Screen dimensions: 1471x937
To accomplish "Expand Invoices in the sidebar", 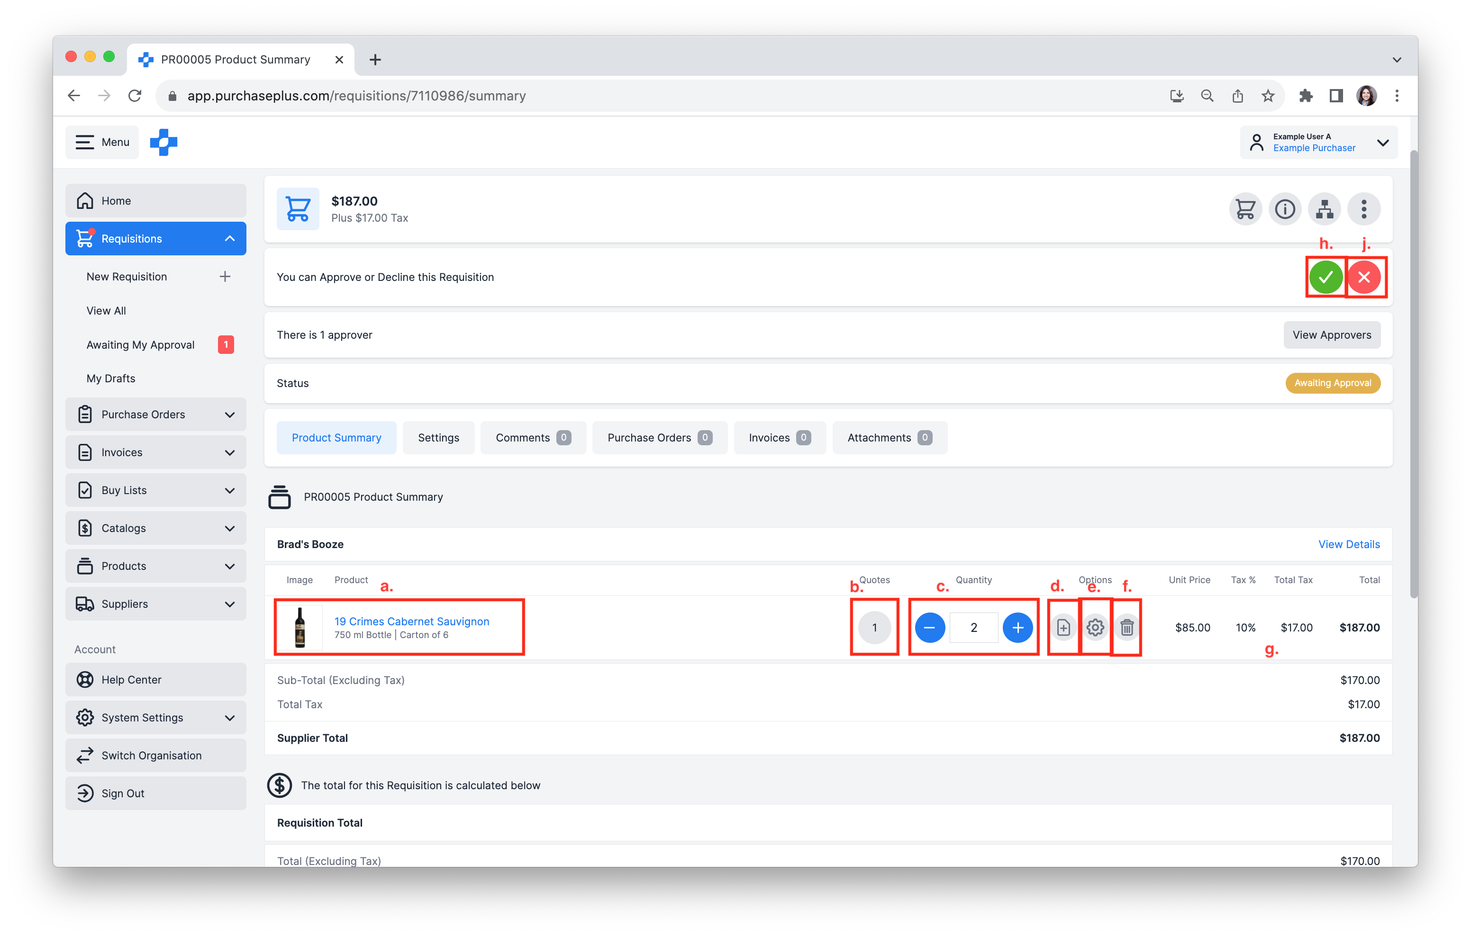I will point(156,452).
